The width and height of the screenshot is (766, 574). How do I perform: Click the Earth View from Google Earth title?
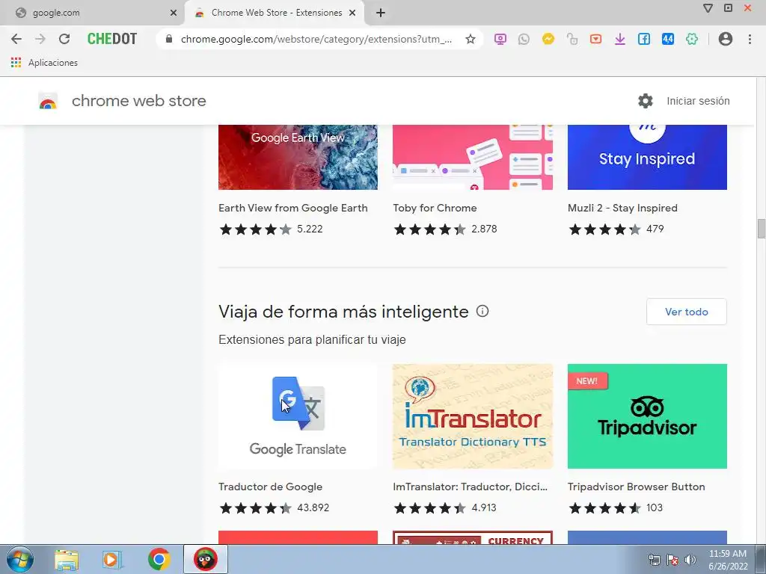pyautogui.click(x=293, y=208)
